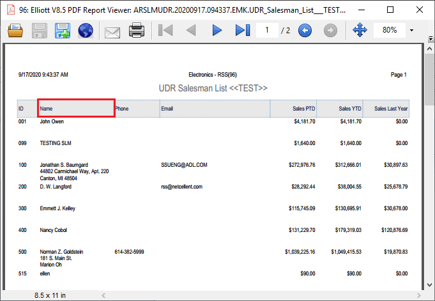The image size is (435, 301).
Task: Click the page number input field
Action: tap(267, 30)
